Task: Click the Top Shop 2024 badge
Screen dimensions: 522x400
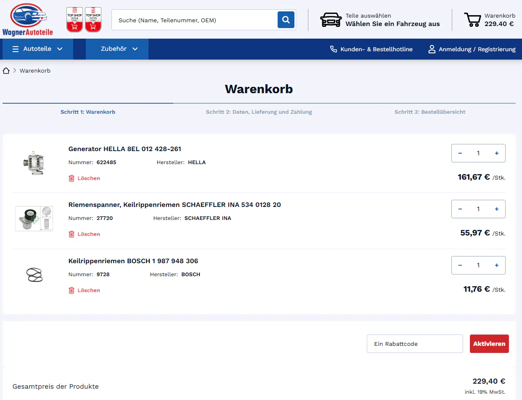Action: coord(74,20)
